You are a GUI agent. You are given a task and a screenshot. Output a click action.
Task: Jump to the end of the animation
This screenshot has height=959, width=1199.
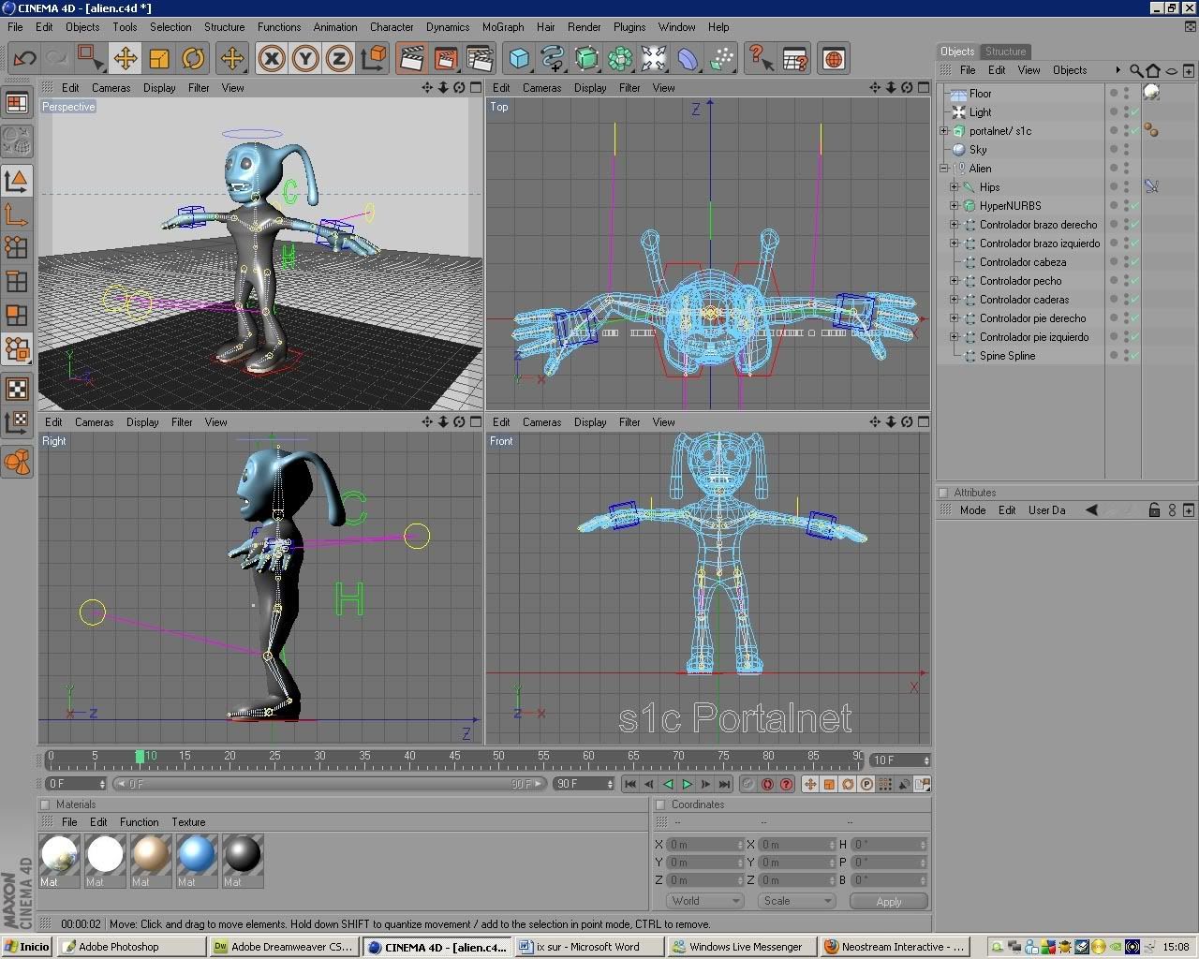(x=725, y=785)
